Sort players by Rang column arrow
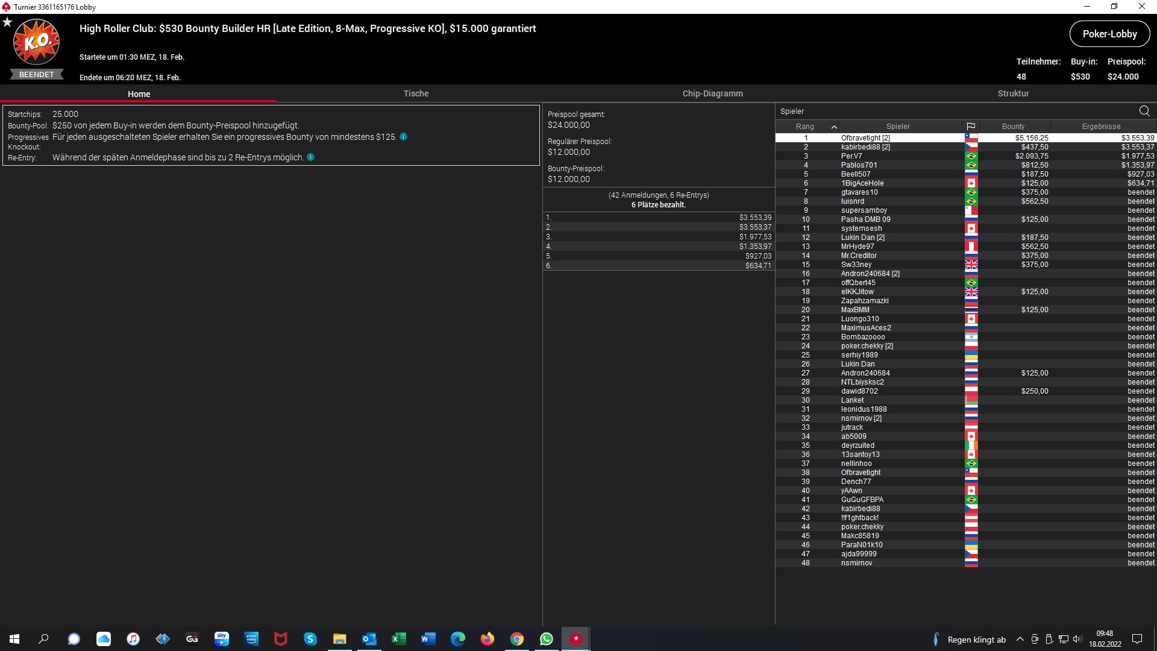The height and width of the screenshot is (651, 1157). click(834, 127)
